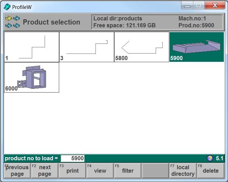Image resolution: width=228 pixels, height=182 pixels.
Task: Click the F8 delete button
Action: (x=211, y=171)
